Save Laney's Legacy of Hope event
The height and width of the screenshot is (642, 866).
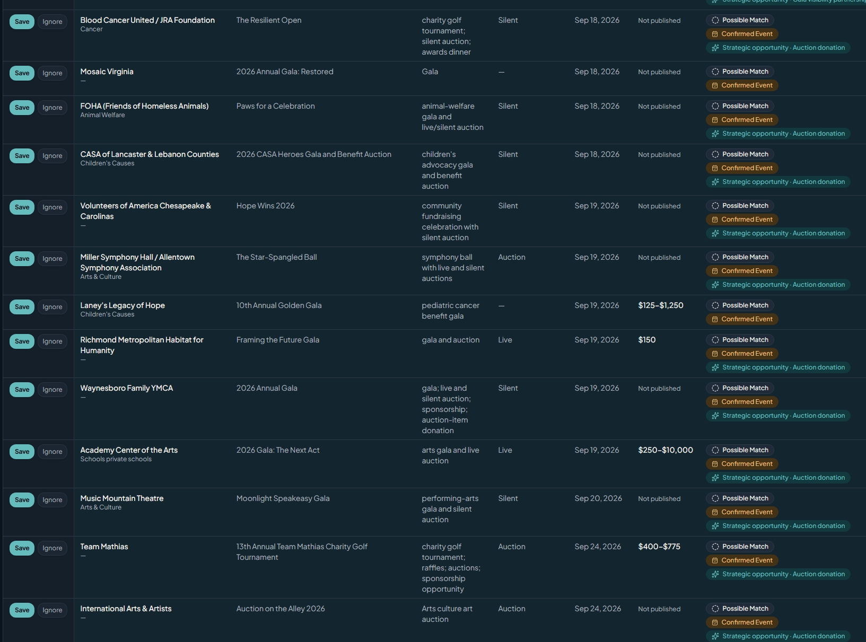(x=22, y=307)
